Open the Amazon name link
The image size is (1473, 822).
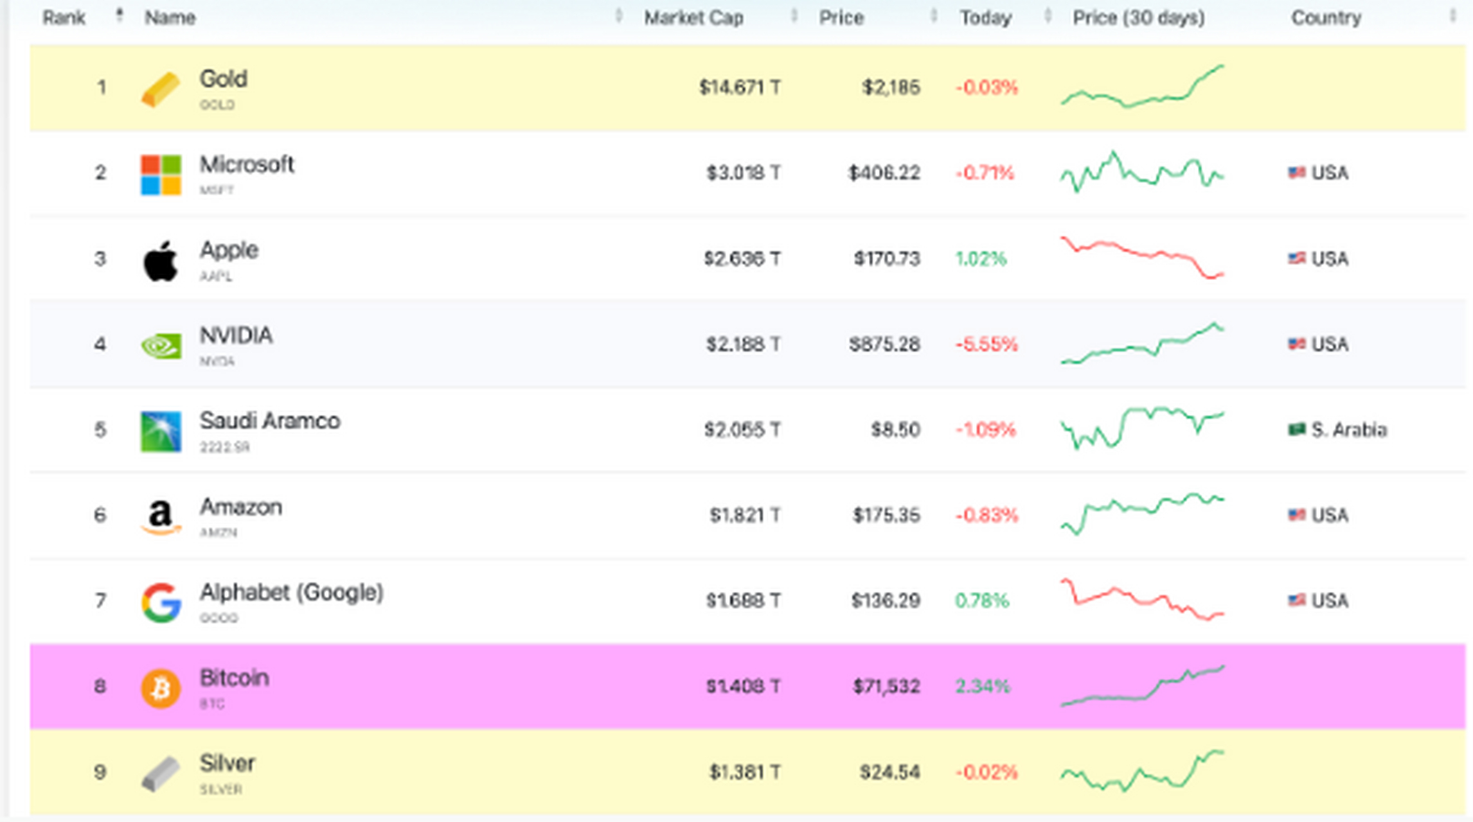[241, 507]
